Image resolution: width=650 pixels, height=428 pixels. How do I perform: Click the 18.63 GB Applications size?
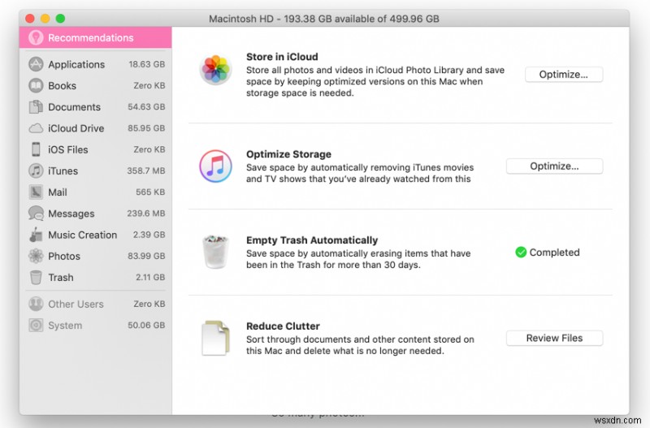coord(147,64)
